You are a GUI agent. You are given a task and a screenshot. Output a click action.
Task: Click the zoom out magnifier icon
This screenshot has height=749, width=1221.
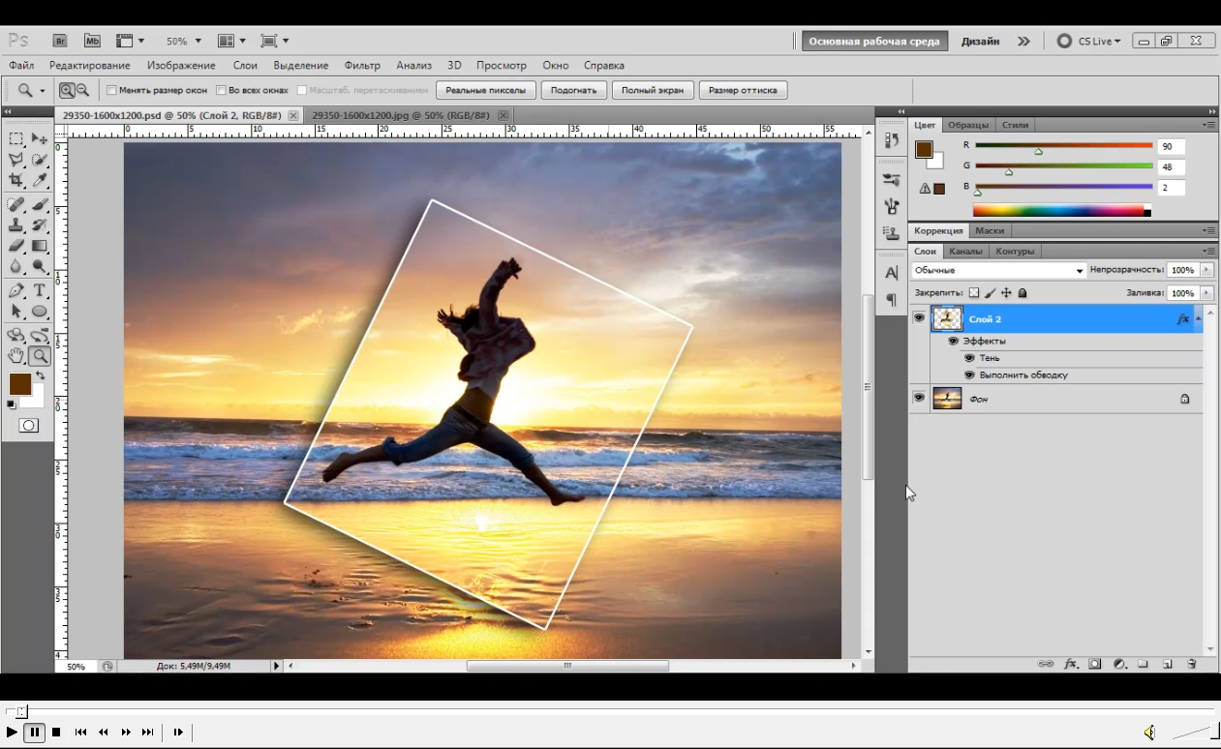pyautogui.click(x=82, y=90)
